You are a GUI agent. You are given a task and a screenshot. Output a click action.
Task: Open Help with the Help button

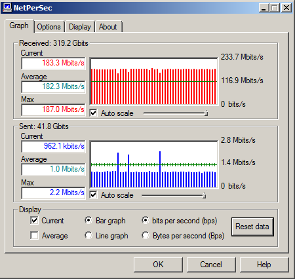point(264,265)
